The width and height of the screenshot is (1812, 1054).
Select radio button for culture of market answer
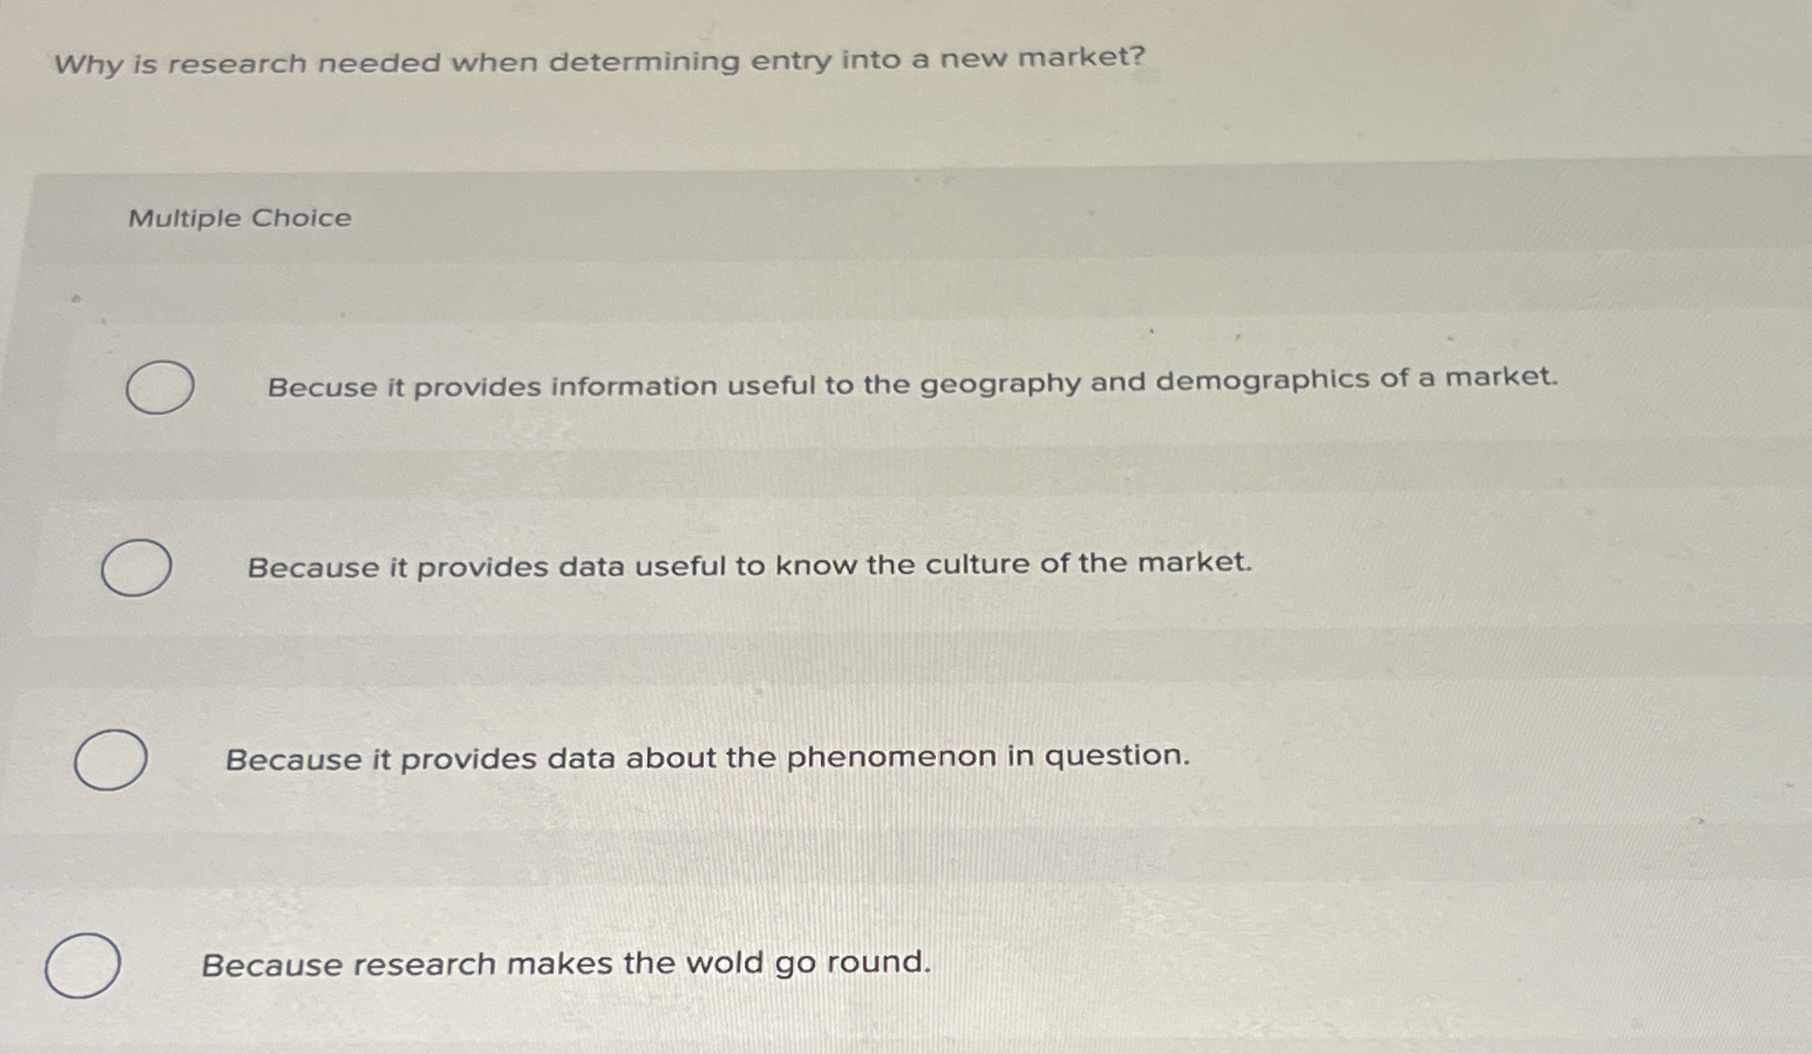[x=136, y=569]
